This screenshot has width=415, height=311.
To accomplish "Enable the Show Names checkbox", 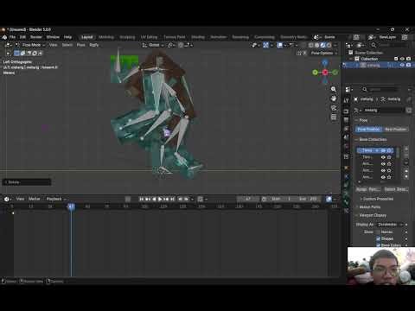I will point(378,232).
